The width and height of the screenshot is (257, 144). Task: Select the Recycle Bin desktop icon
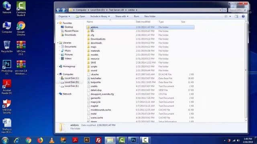click(x=7, y=47)
